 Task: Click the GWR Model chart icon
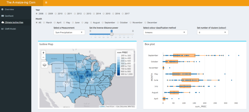point(2,29)
